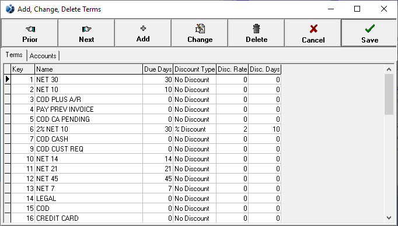Click the Discount Type column header

click(x=195, y=69)
